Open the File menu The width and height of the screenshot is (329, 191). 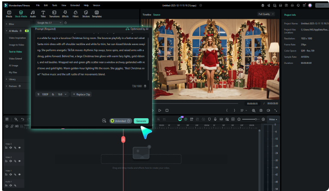click(x=38, y=5)
